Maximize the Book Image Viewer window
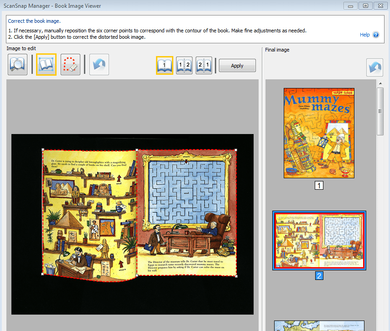The width and height of the screenshot is (390, 331). coord(365,6)
